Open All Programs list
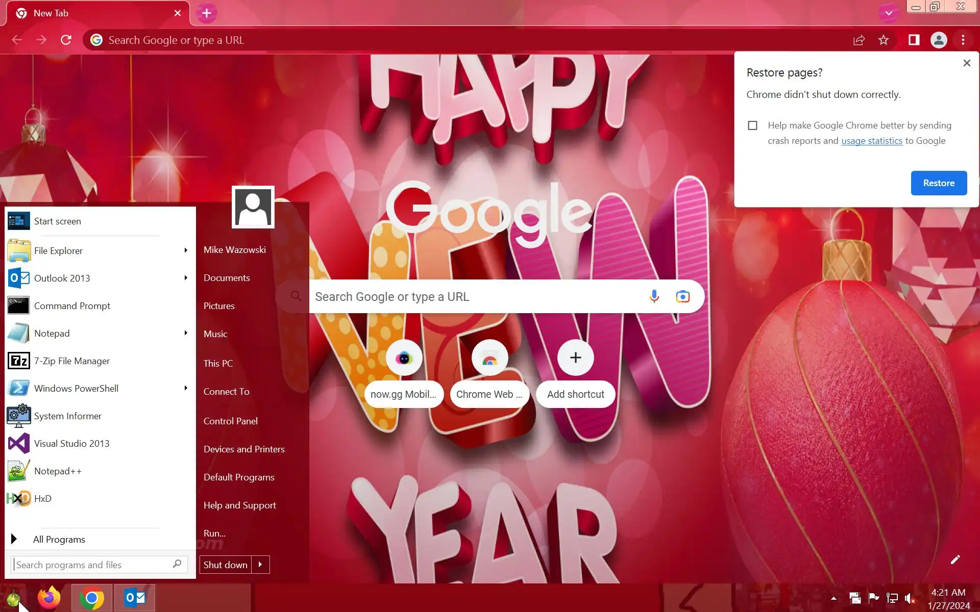Image resolution: width=980 pixels, height=612 pixels. [x=59, y=539]
